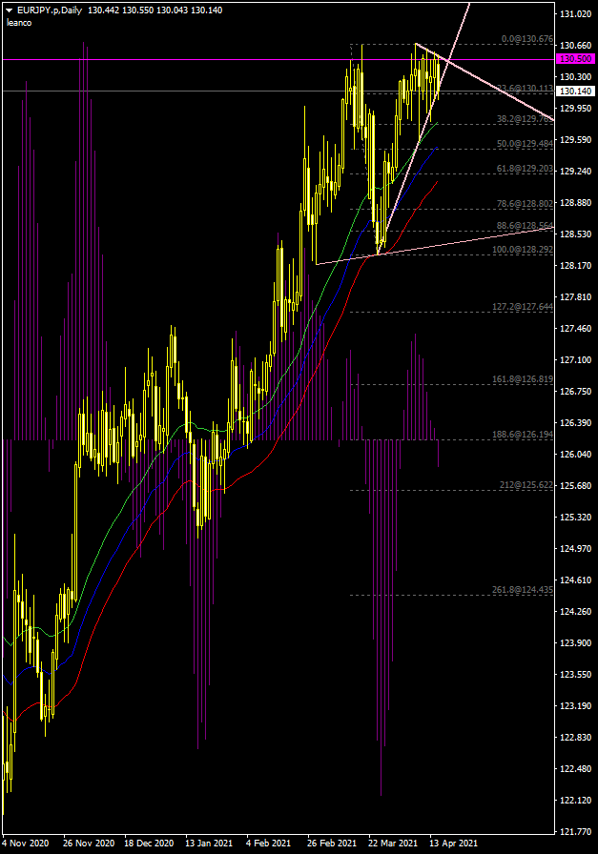Click the triangle icon beside EURJPY.p,Daily
This screenshot has height=854, width=598.
(x=9, y=10)
